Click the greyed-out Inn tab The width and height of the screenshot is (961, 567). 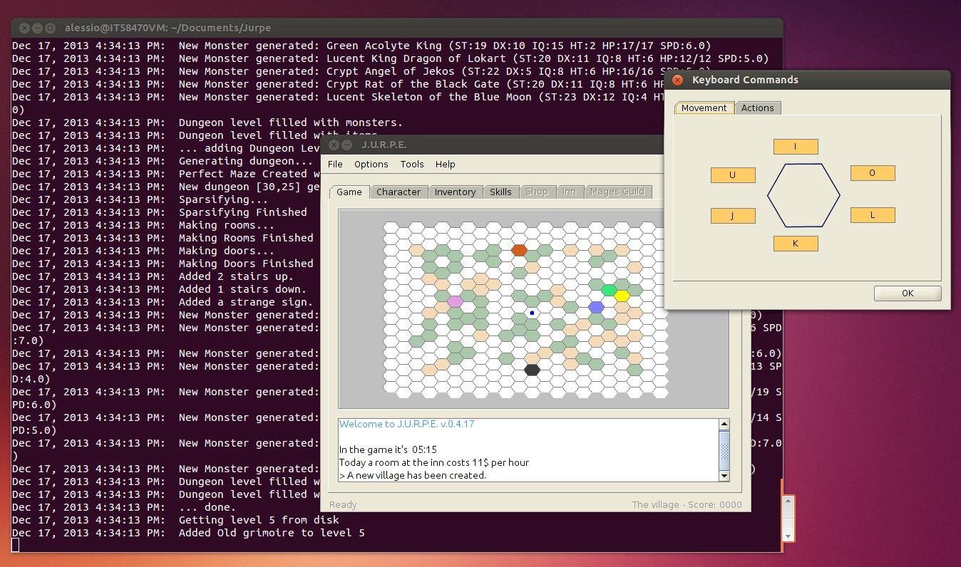(x=570, y=192)
